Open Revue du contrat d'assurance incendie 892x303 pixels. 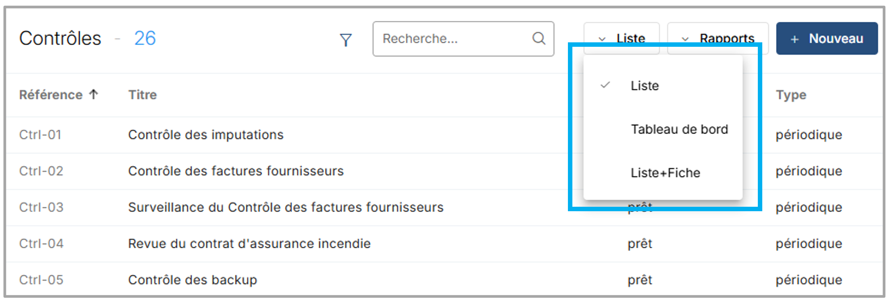pyautogui.click(x=249, y=244)
